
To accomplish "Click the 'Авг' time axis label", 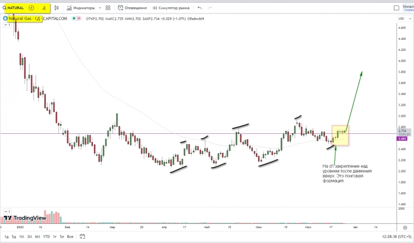I will click(x=356, y=227).
